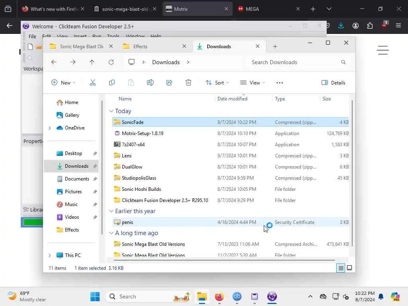Click the Firefox back arrow button
This screenshot has height=306, width=408.
click(10, 25)
